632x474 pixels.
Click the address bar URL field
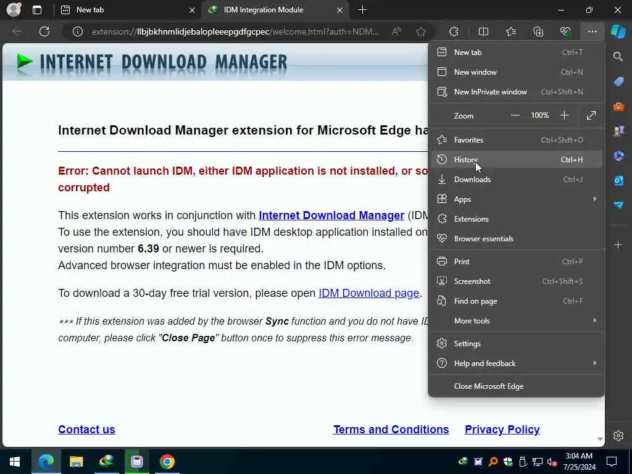(235, 31)
